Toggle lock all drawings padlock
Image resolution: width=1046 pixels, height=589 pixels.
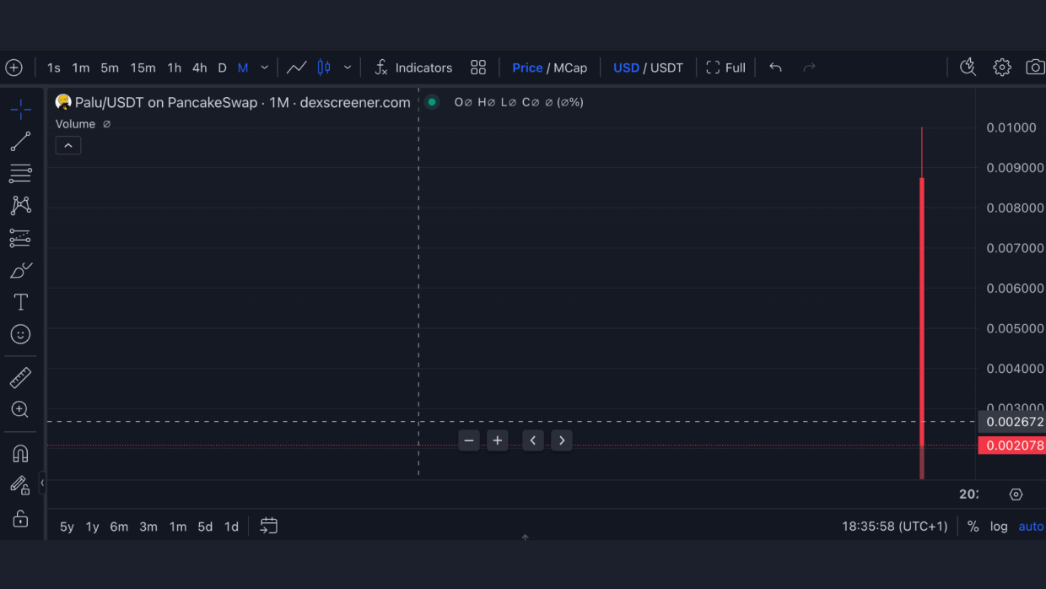pyautogui.click(x=21, y=518)
